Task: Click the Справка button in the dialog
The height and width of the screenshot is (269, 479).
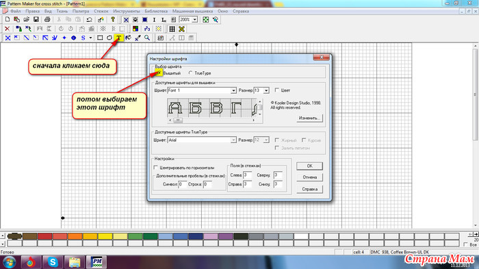Action: pos(309,189)
